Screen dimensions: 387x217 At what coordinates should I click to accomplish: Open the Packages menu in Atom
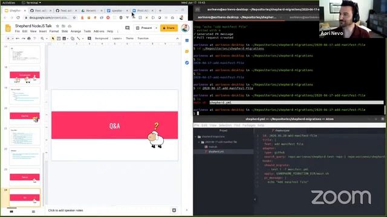pos(249,125)
